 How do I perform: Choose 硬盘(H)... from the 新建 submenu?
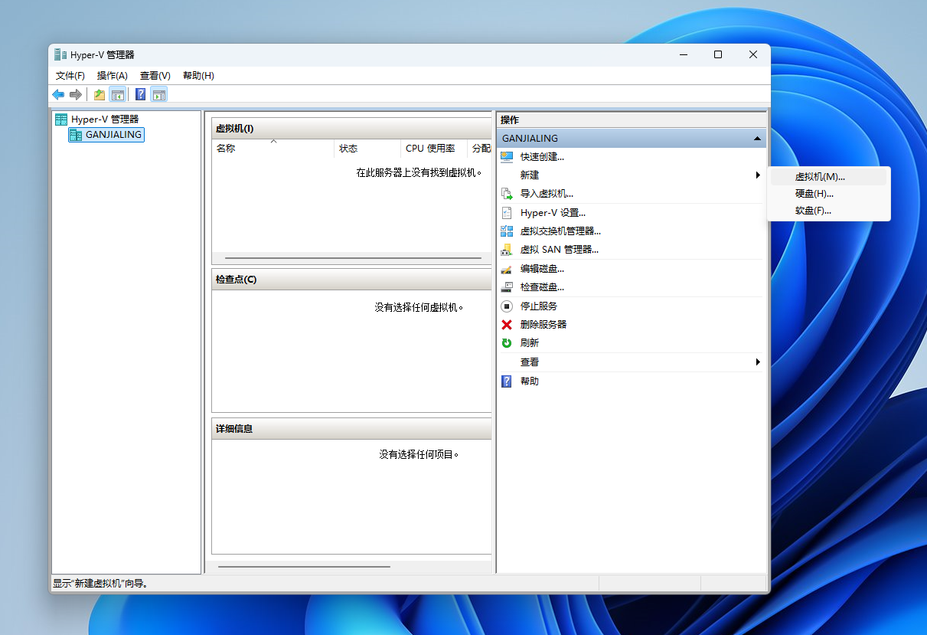click(829, 194)
